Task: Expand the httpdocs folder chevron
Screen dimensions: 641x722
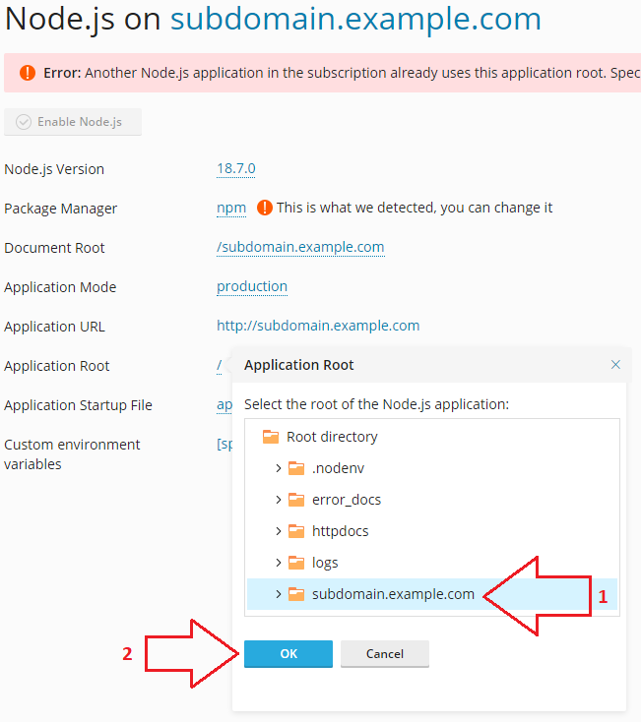Action: click(x=279, y=531)
